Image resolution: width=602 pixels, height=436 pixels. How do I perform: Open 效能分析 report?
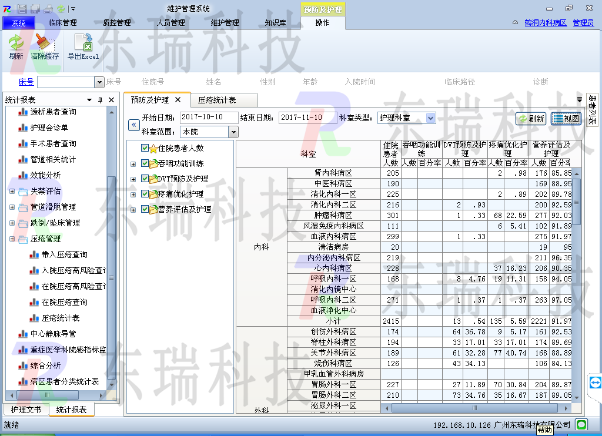click(x=45, y=175)
